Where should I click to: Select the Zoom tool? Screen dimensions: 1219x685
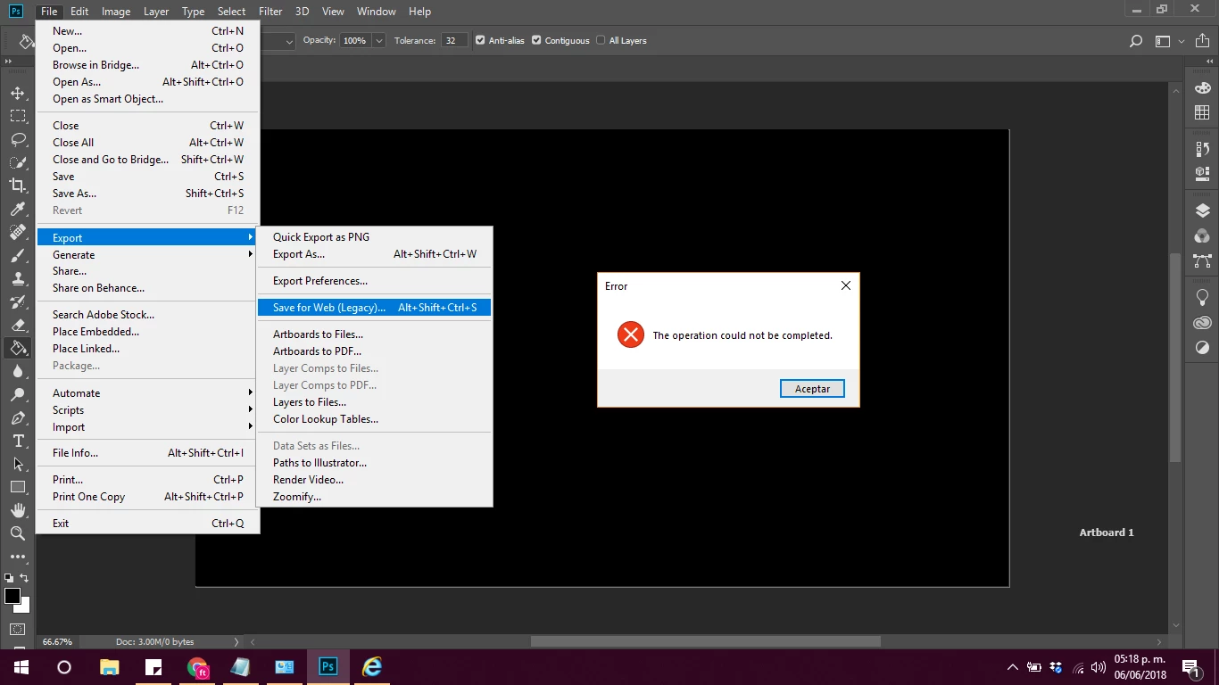click(17, 533)
